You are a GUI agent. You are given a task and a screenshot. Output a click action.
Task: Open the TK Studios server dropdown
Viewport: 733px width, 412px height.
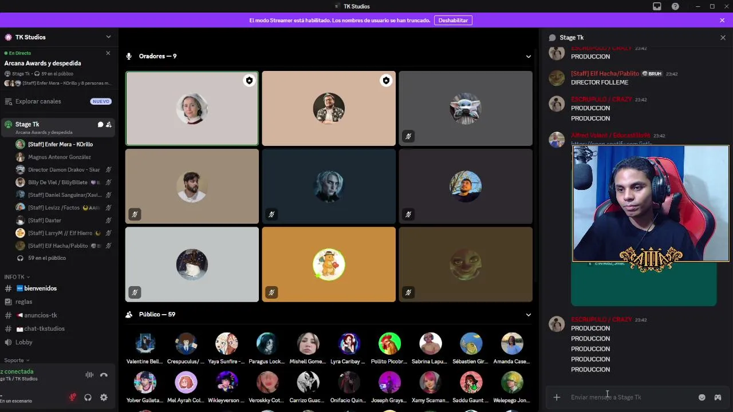coord(108,37)
